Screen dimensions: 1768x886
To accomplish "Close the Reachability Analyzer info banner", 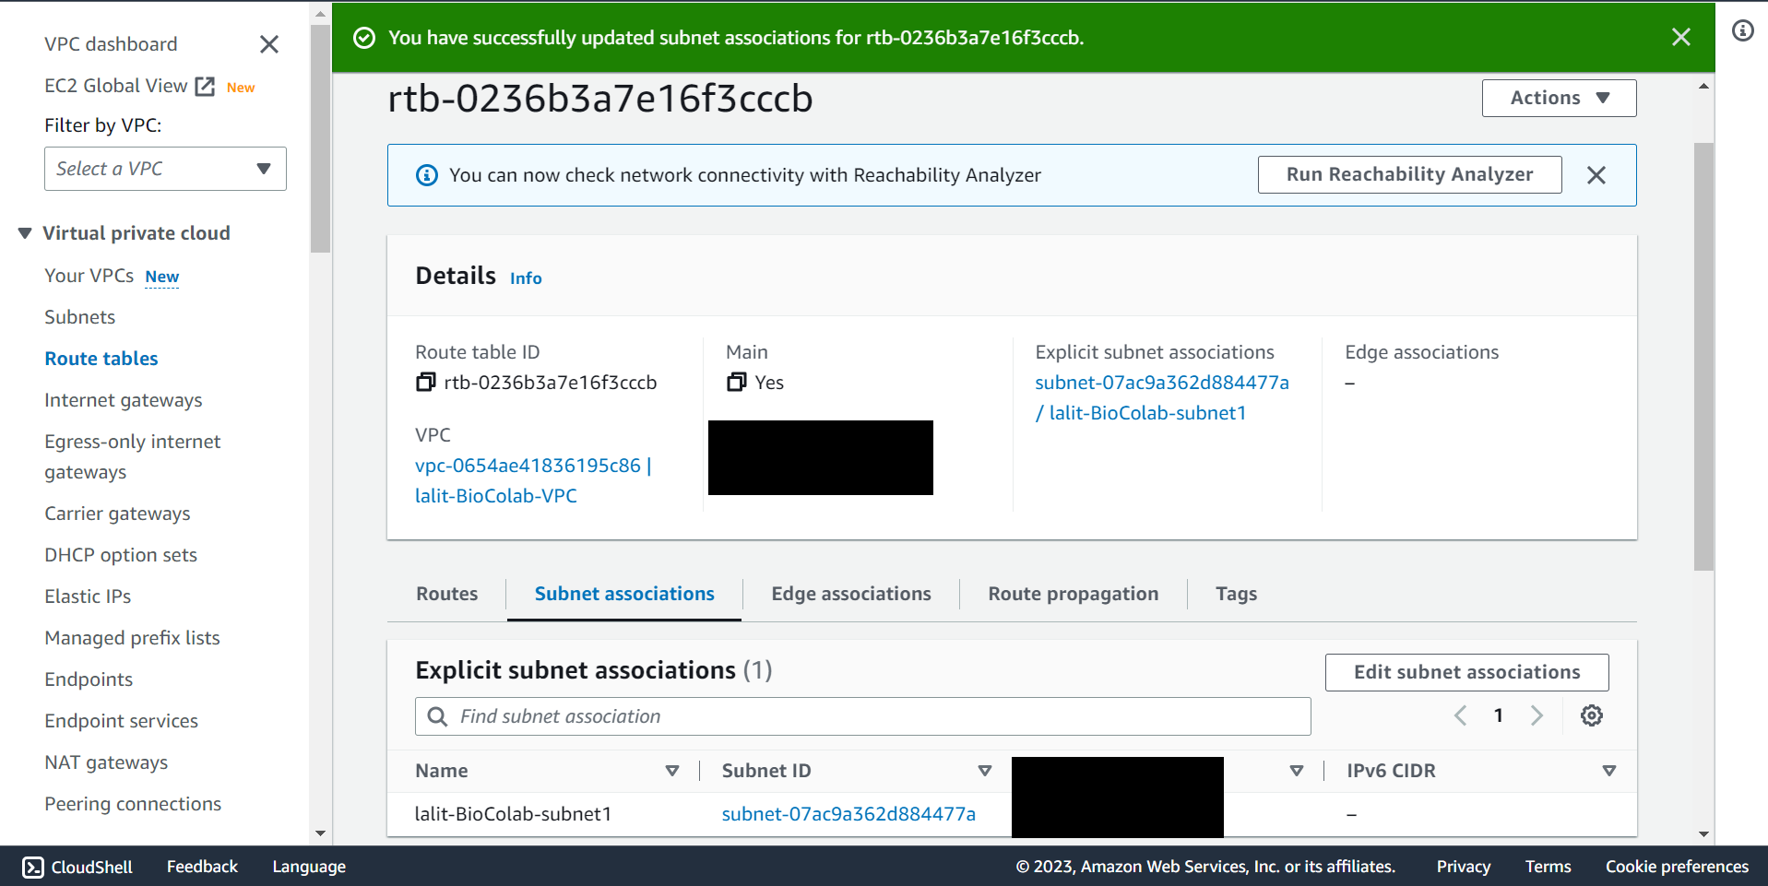I will 1596,175.
